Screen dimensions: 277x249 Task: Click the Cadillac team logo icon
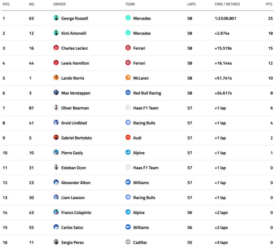[128, 242]
